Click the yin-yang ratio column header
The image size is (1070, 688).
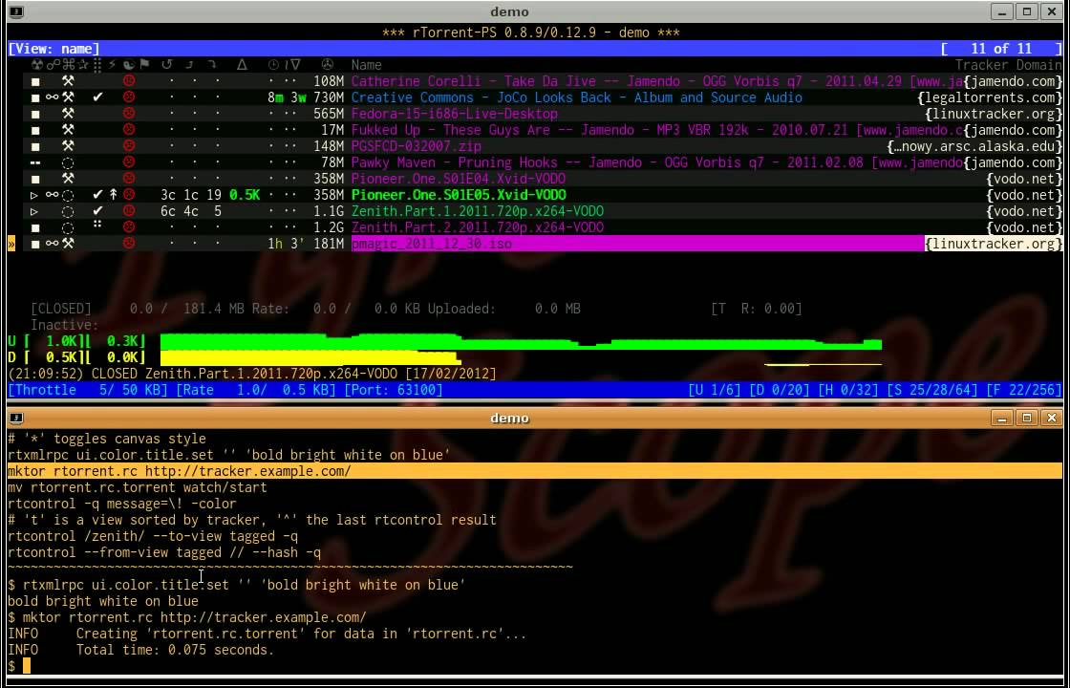point(129,65)
